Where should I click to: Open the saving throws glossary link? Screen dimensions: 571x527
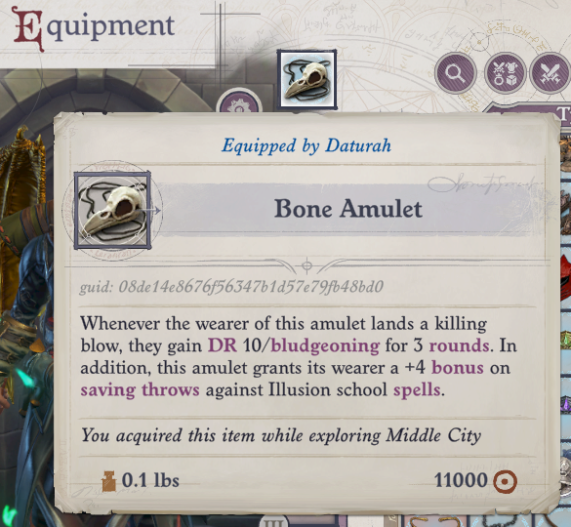point(140,390)
